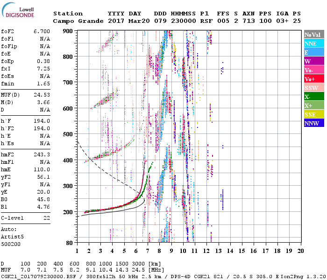The width and height of the screenshot is (327, 280).
Task: Click the year 2017 header value
Action: point(116,21)
